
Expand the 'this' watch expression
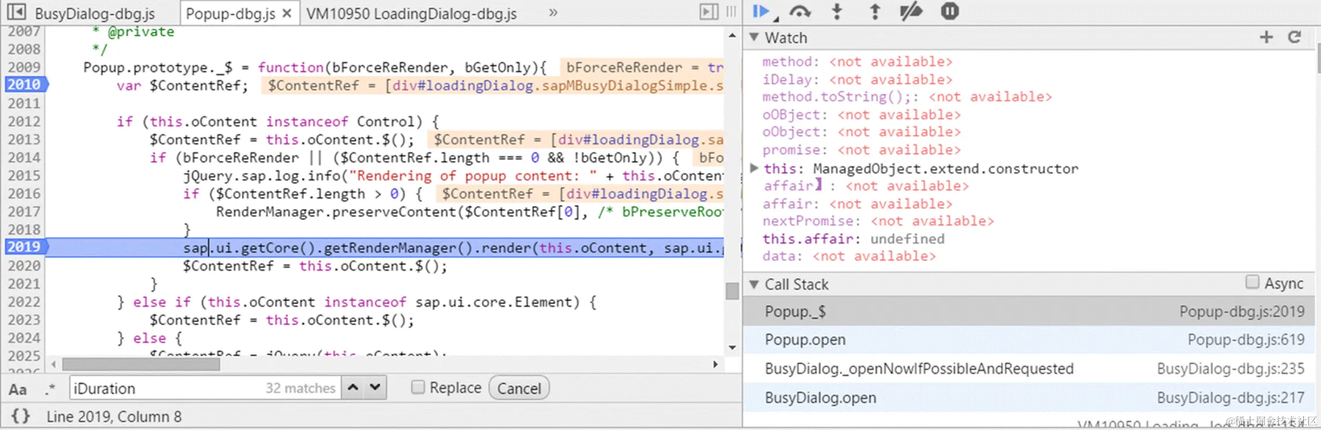754,168
